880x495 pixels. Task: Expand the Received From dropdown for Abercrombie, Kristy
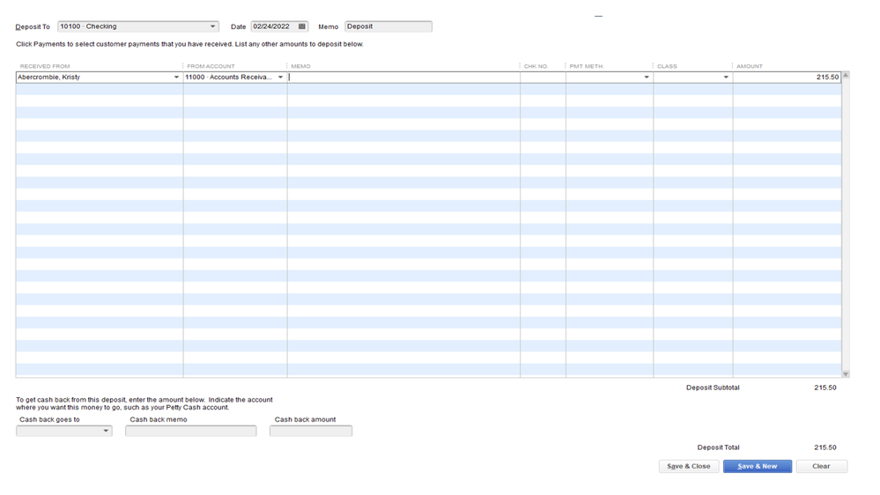point(176,78)
